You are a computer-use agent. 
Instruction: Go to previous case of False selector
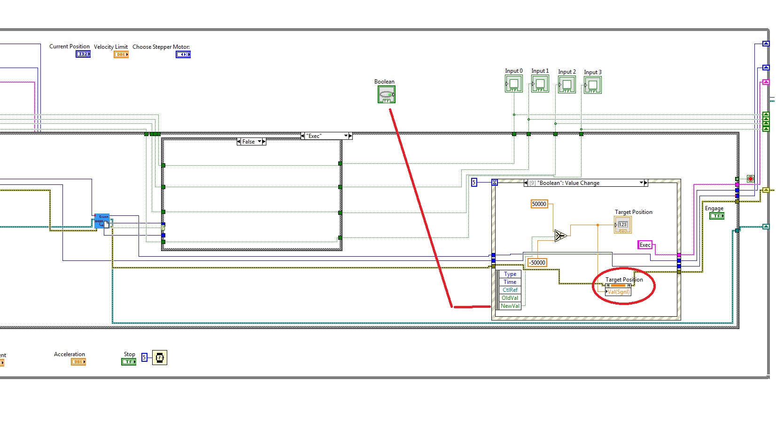click(239, 141)
